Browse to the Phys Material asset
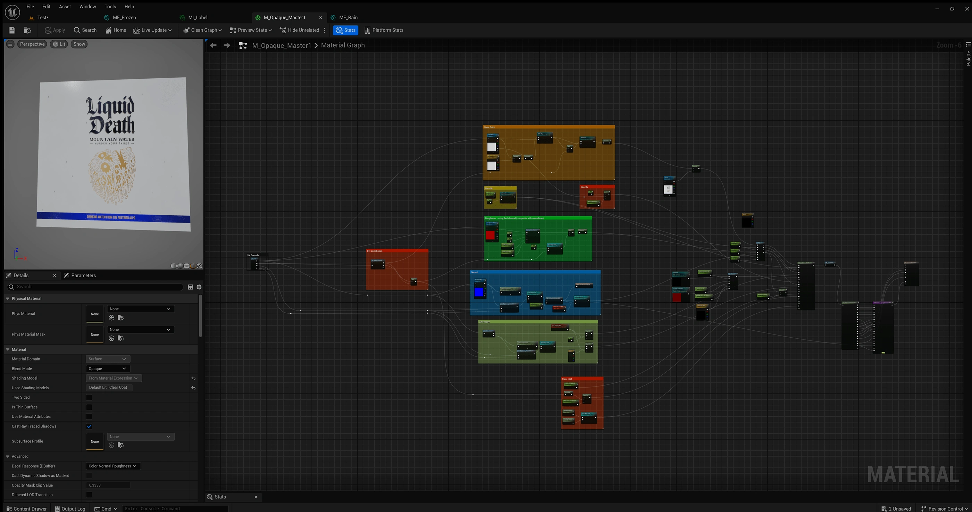Viewport: 972px width, 512px height. tap(121, 318)
